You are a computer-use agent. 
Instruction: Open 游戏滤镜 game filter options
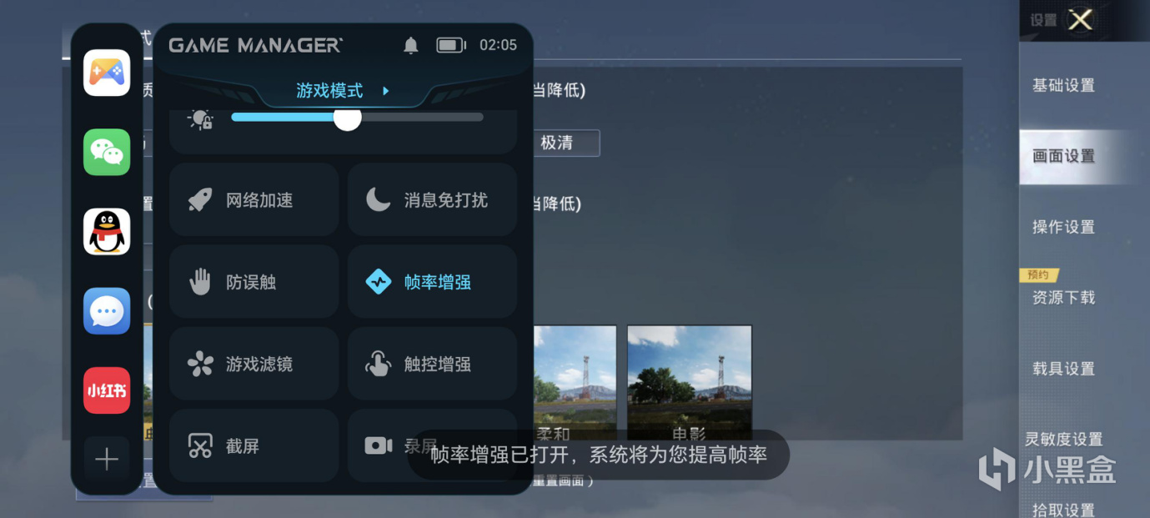pos(254,364)
